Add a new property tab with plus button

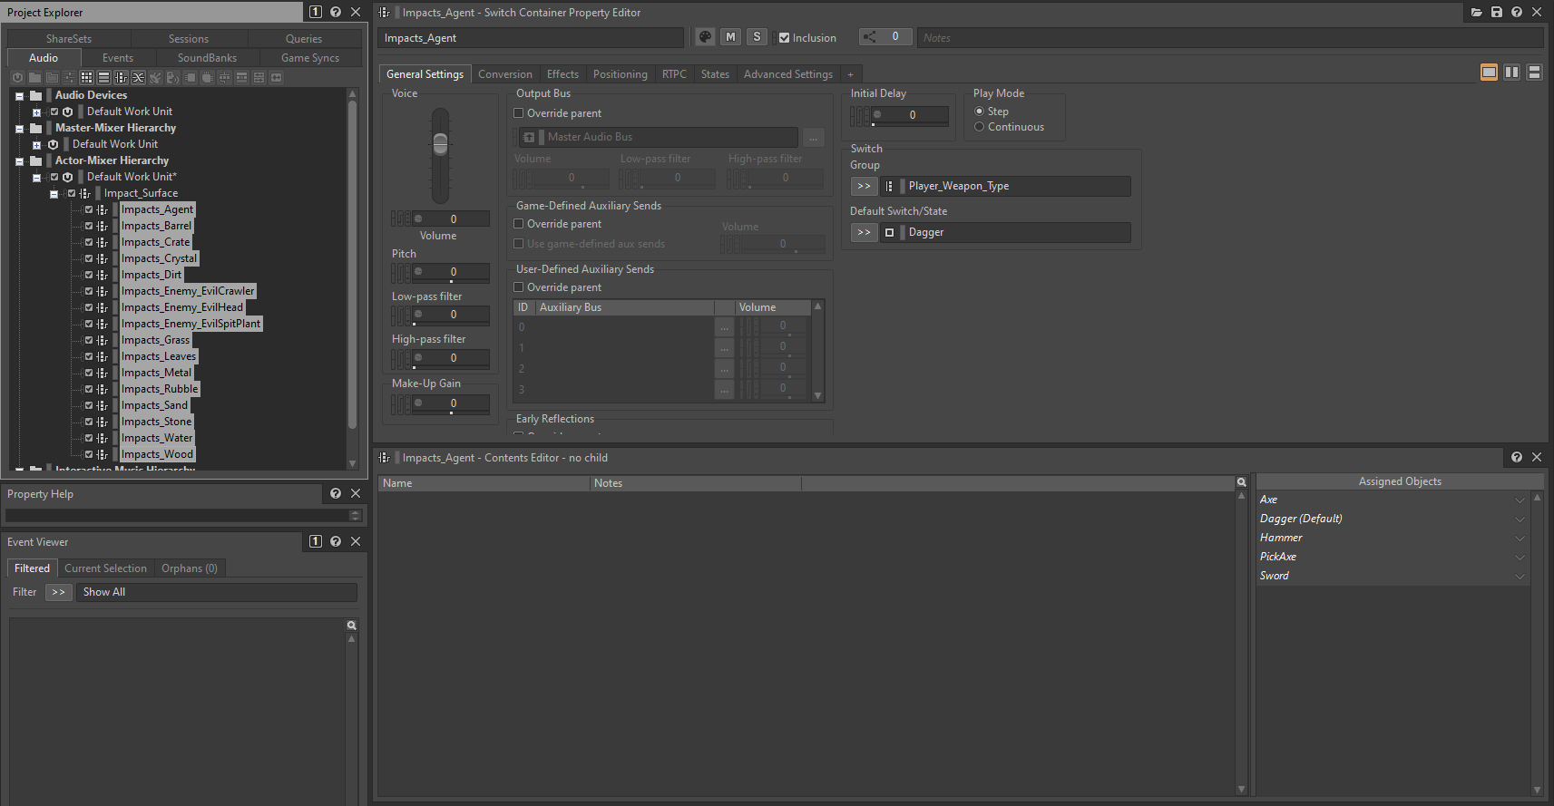[850, 74]
